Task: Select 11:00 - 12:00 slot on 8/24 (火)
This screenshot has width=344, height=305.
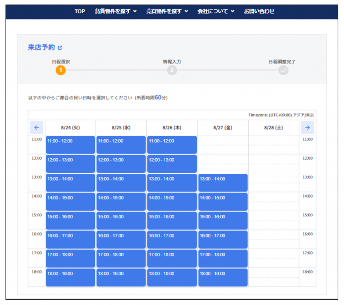Action: pyautogui.click(x=70, y=145)
